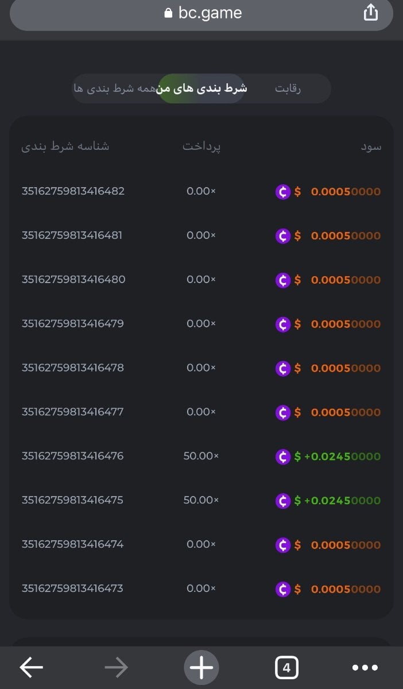The image size is (403, 689).
Task: Click the coin icon for bet ending 6473
Action: [x=283, y=589]
